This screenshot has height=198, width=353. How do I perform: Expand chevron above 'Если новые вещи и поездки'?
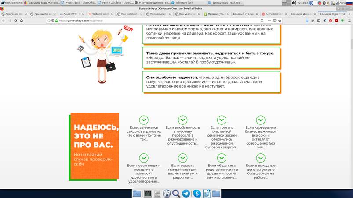click(144, 158)
